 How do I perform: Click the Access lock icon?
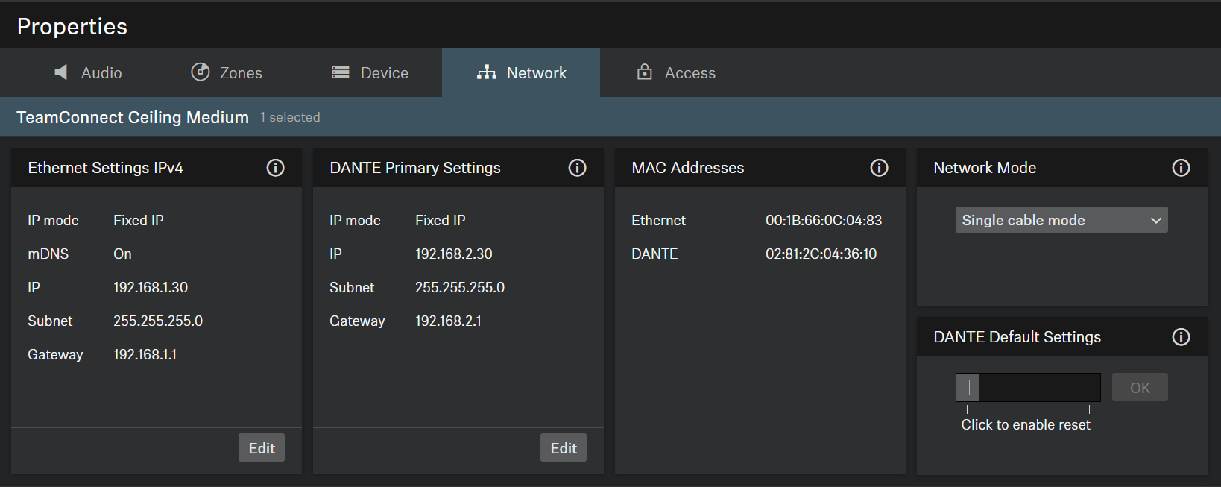(x=645, y=72)
